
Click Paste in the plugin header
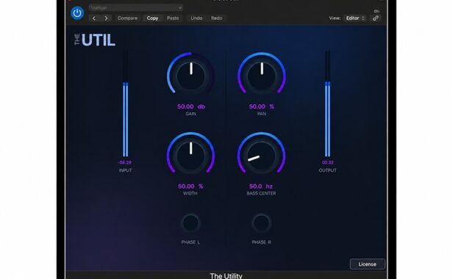173,18
